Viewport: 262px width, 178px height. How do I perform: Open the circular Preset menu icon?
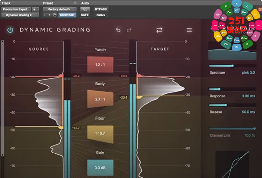(75, 3)
